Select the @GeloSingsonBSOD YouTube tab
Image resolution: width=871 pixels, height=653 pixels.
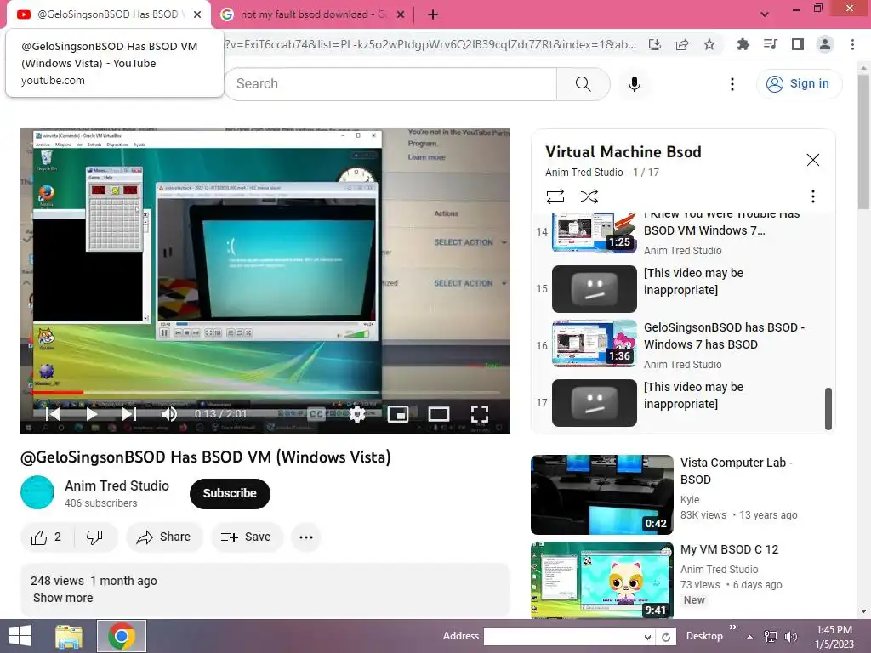tap(106, 14)
